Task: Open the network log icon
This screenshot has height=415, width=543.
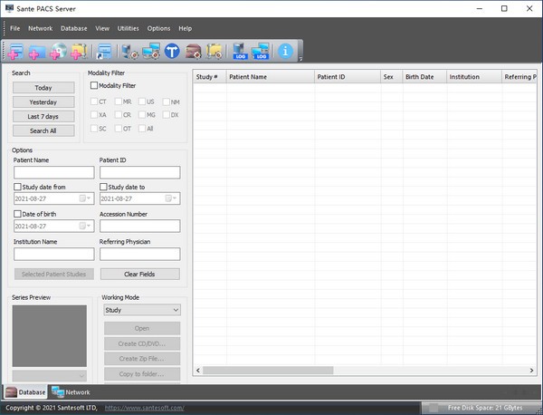Action: click(x=261, y=51)
